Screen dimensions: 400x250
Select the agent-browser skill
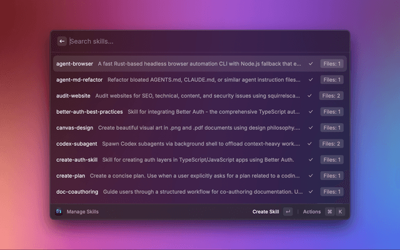point(74,64)
